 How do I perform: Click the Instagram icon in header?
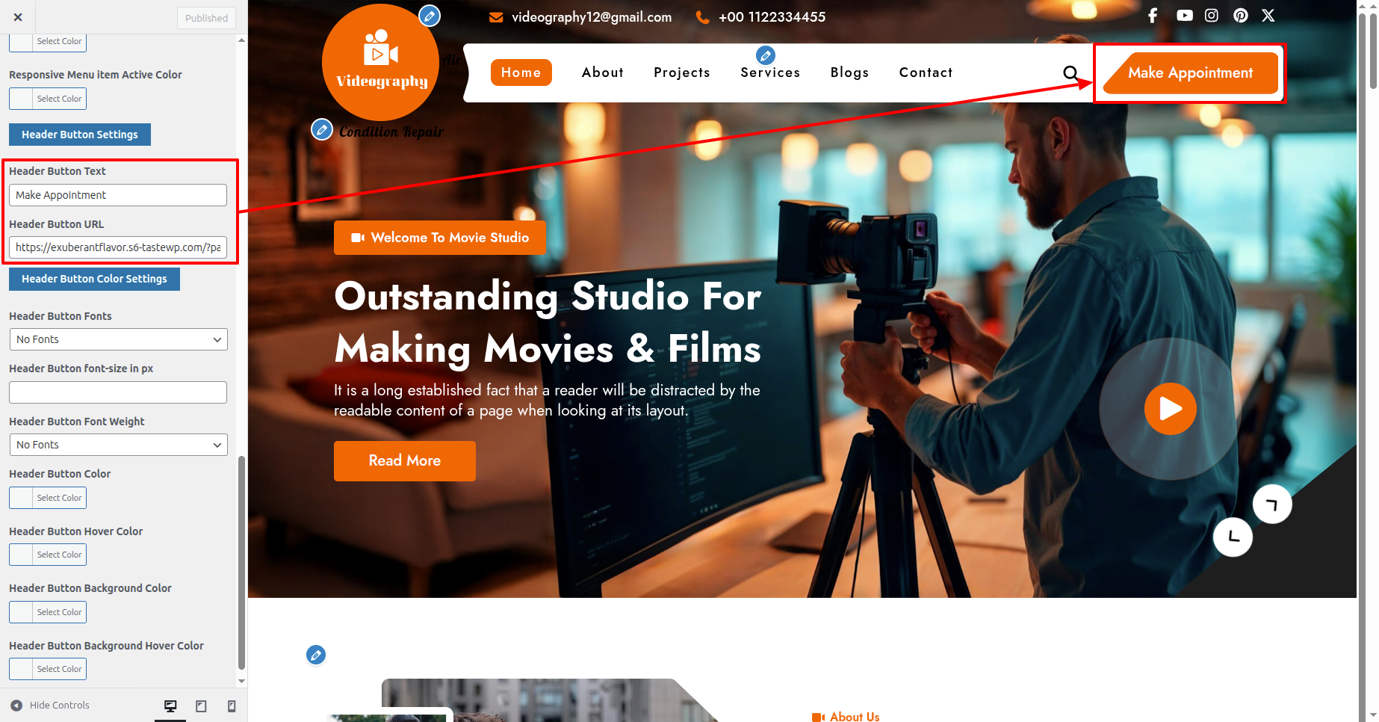1212,16
